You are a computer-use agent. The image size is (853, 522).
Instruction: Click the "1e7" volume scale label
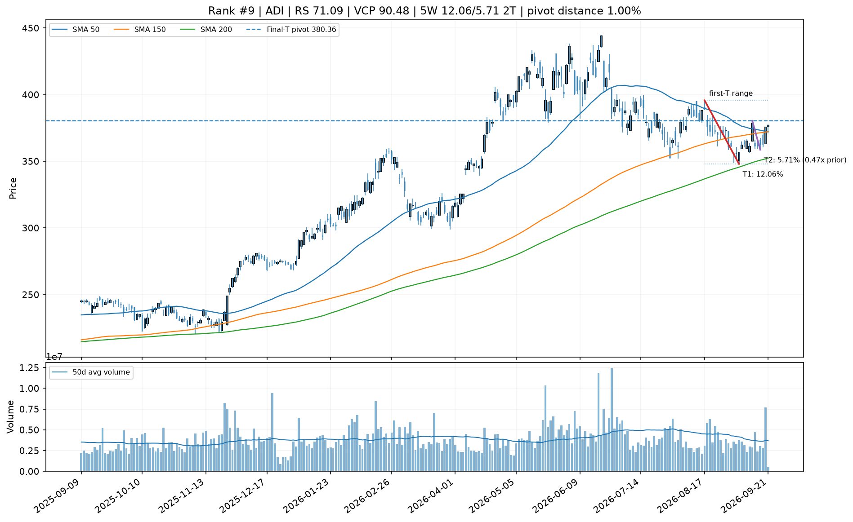point(55,357)
